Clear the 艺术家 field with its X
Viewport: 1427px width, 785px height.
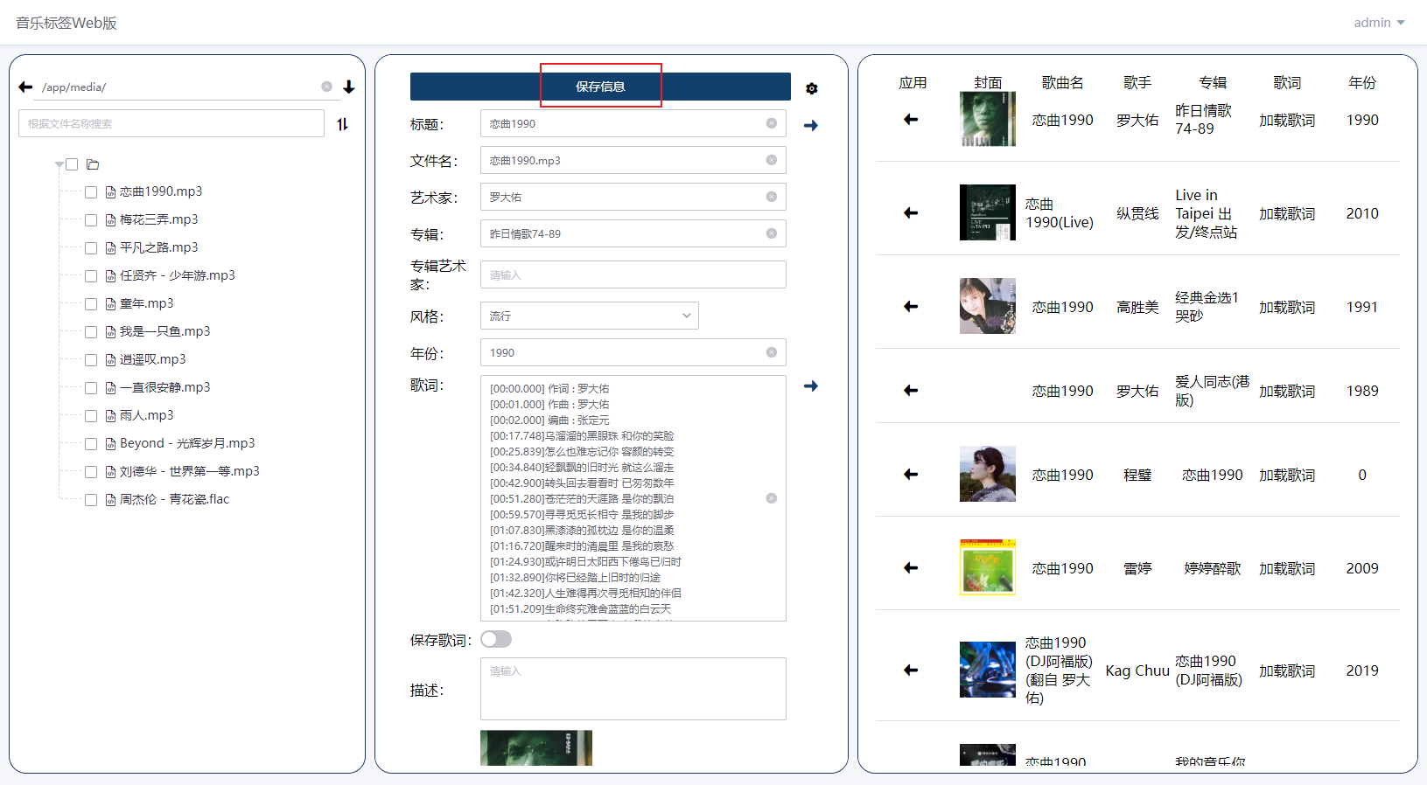pos(772,197)
